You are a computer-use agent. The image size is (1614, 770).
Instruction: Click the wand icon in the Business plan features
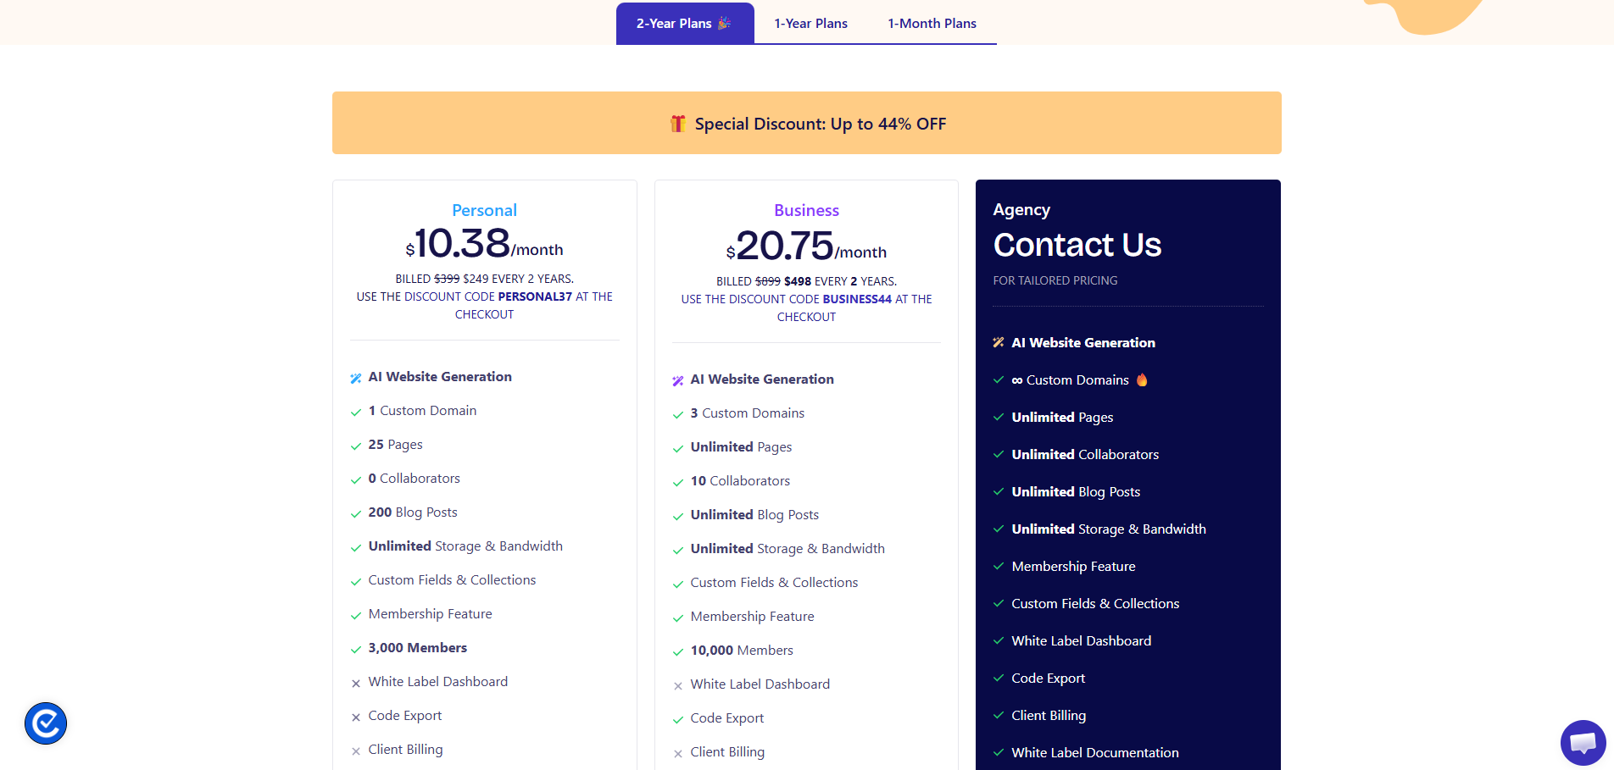677,380
